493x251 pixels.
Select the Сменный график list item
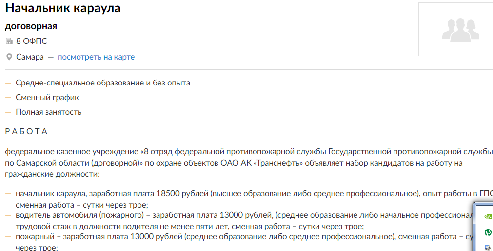[x=47, y=98]
